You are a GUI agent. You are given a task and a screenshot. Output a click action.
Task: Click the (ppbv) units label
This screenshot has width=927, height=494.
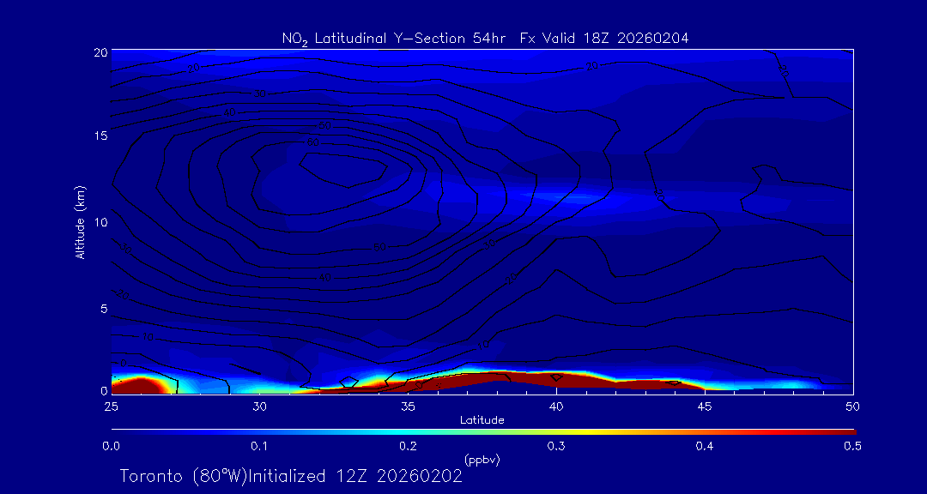[x=482, y=460]
